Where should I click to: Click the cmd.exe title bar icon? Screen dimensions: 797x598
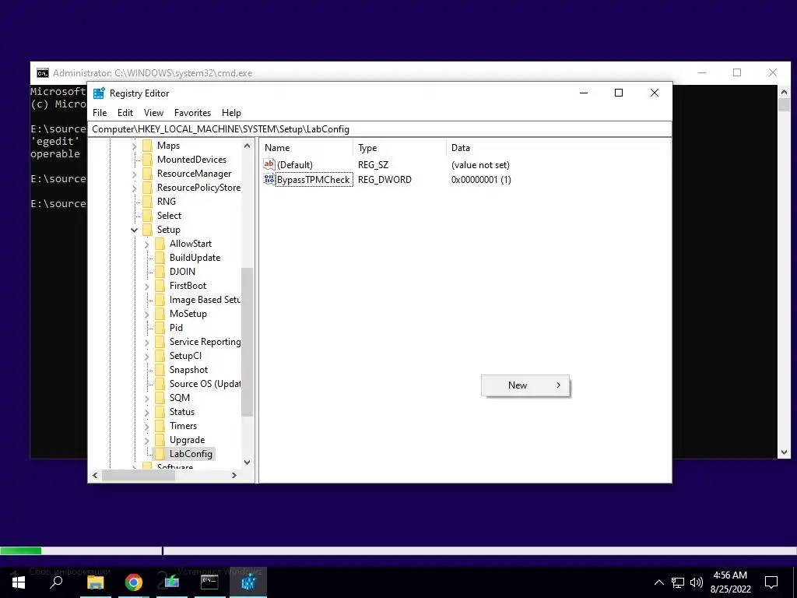tap(43, 73)
